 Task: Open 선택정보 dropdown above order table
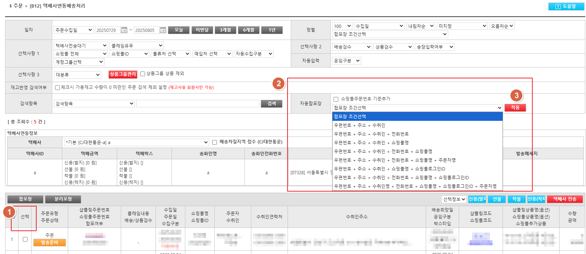454,199
